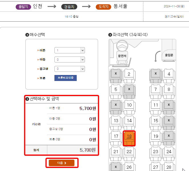Click the purple 출발지 badge
The height and width of the screenshot is (171, 189).
(x=23, y=7)
